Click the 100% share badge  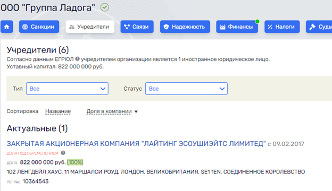pyautogui.click(x=75, y=162)
